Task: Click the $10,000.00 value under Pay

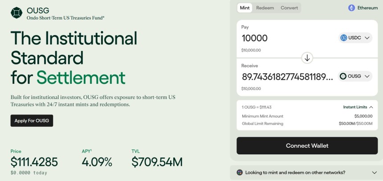Action: [251, 51]
